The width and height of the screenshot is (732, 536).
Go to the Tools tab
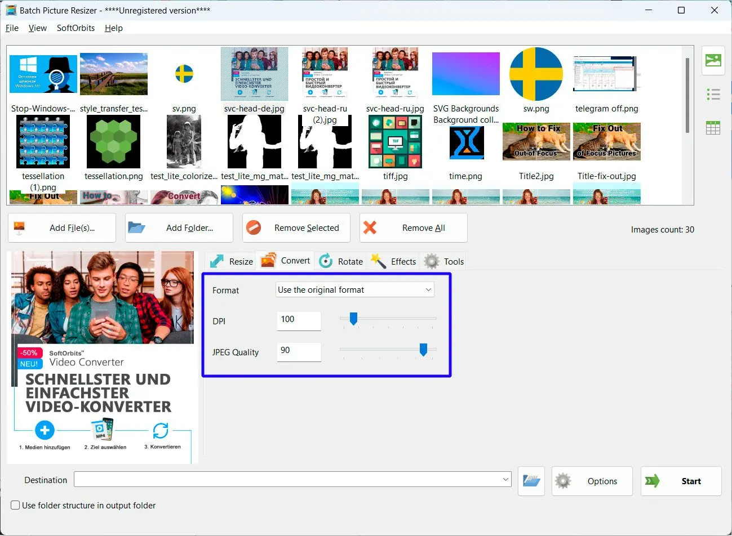tap(443, 261)
